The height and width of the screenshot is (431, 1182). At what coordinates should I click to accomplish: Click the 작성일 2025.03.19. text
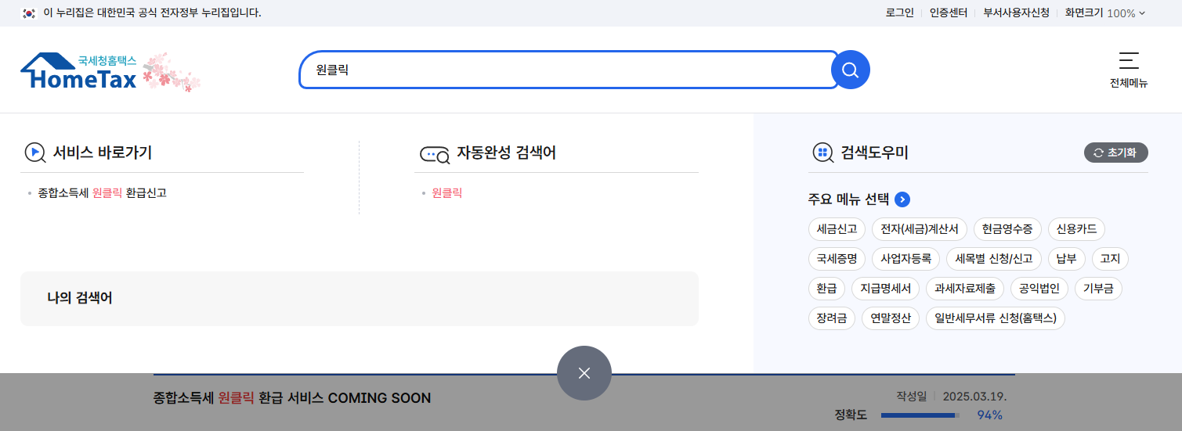952,396
